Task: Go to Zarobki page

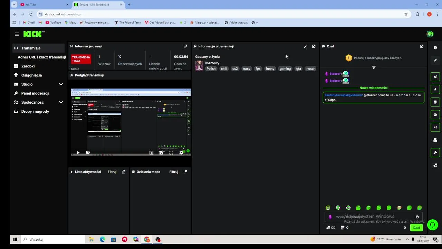Action: click(x=39, y=66)
